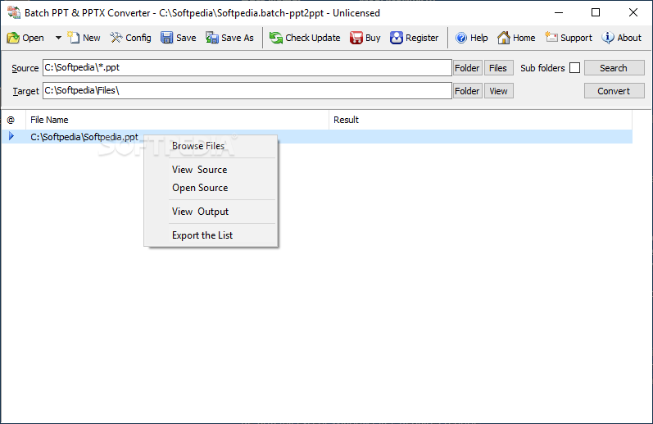Viewport: 653px width, 424px height.
Task: Choose Save As in the toolbar
Action: click(229, 38)
